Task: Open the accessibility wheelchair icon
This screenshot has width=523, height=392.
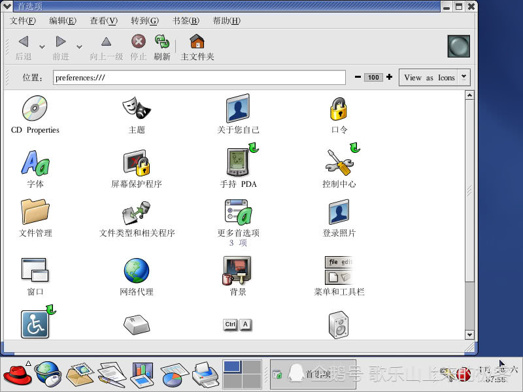Action: [x=35, y=324]
